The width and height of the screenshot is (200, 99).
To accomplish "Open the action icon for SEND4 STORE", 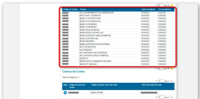I will (65, 92).
